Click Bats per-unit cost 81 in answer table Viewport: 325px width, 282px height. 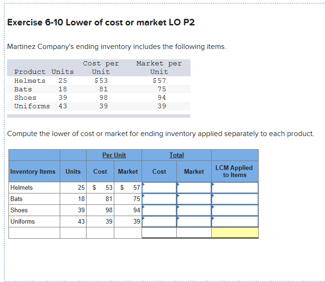(109, 199)
